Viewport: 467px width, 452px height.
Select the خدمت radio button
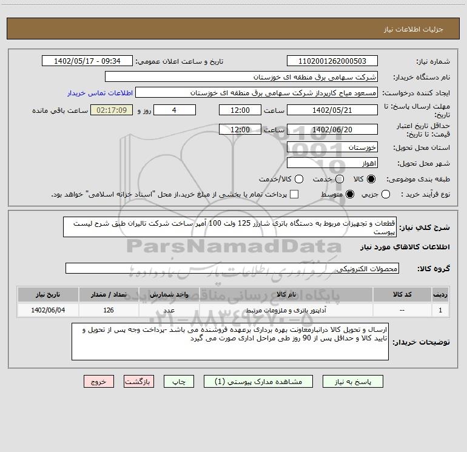pos(340,179)
